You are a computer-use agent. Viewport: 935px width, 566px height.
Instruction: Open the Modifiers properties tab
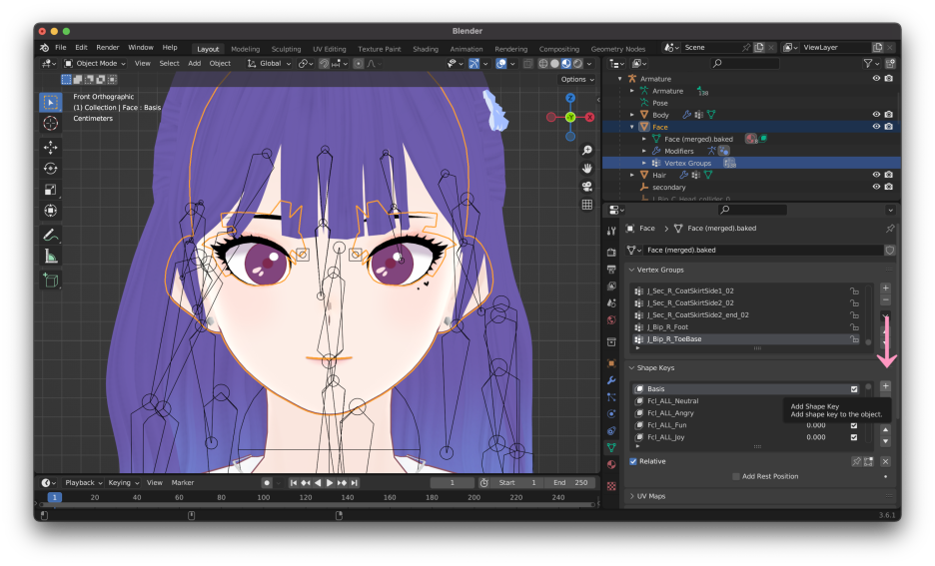pyautogui.click(x=611, y=380)
